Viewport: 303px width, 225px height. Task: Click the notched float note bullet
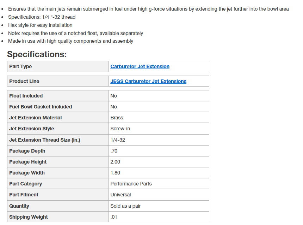(75, 33)
